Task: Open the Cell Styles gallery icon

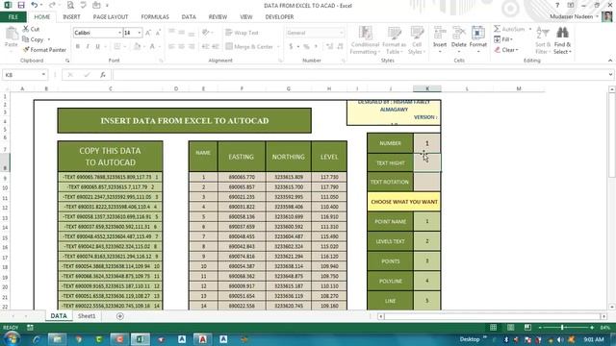Action: [417, 34]
